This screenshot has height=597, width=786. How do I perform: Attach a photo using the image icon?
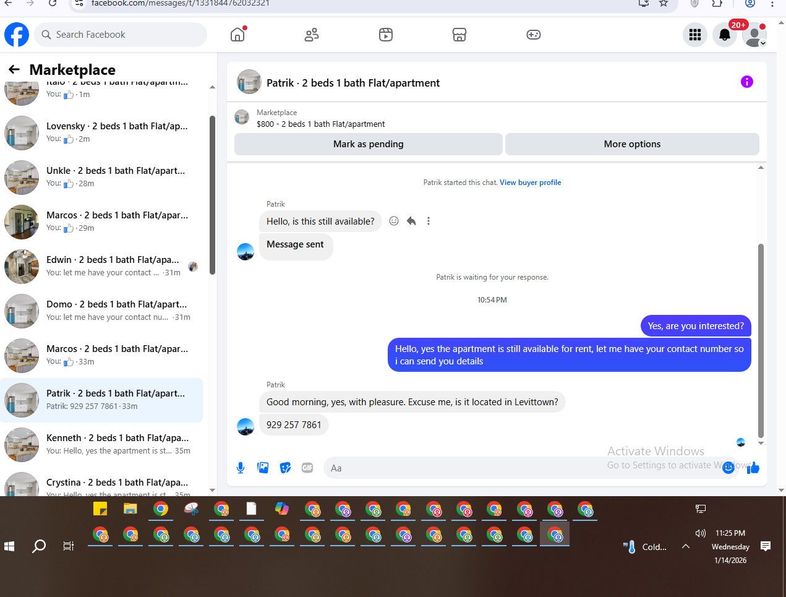(x=263, y=468)
